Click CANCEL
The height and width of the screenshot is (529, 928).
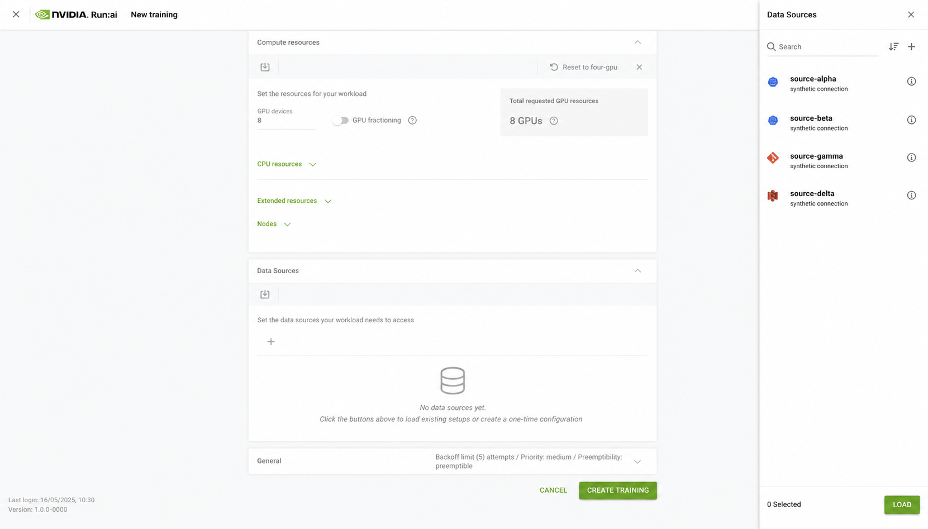pos(553,490)
